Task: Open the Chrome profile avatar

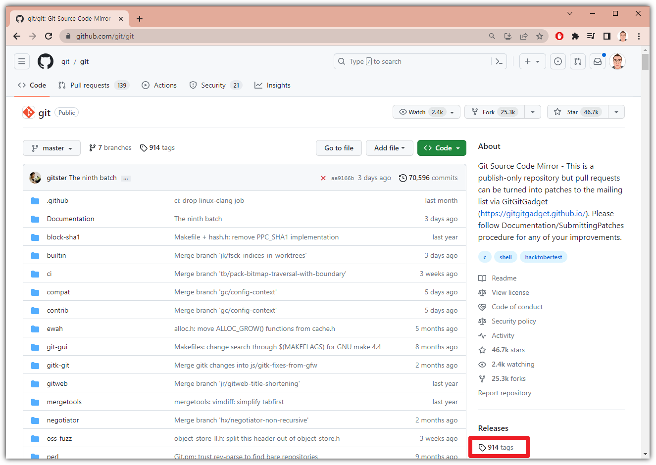Action: pyautogui.click(x=623, y=36)
